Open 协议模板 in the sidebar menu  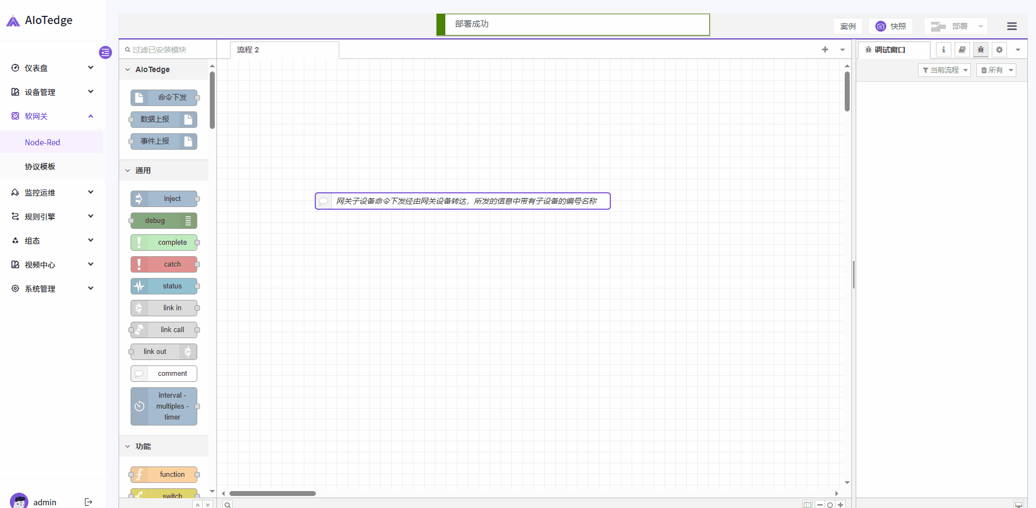[x=40, y=167]
